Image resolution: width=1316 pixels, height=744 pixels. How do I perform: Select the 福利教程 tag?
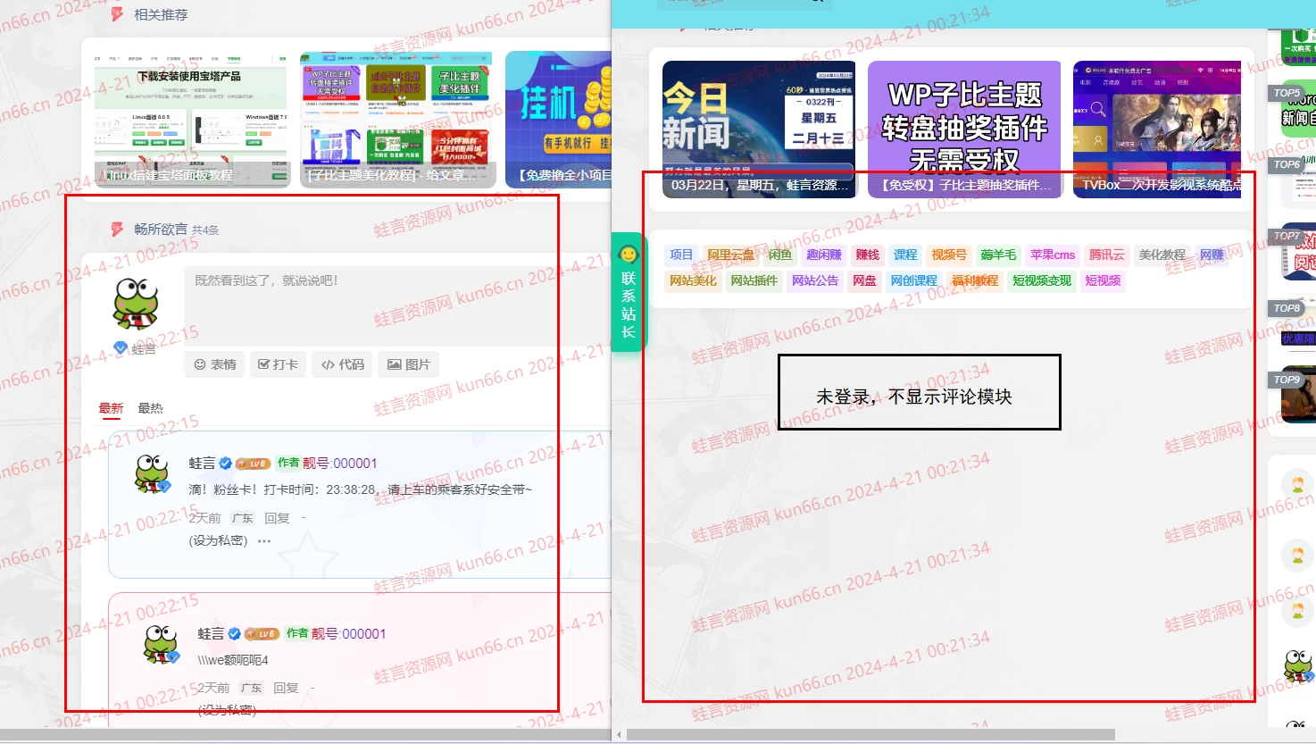pos(975,280)
